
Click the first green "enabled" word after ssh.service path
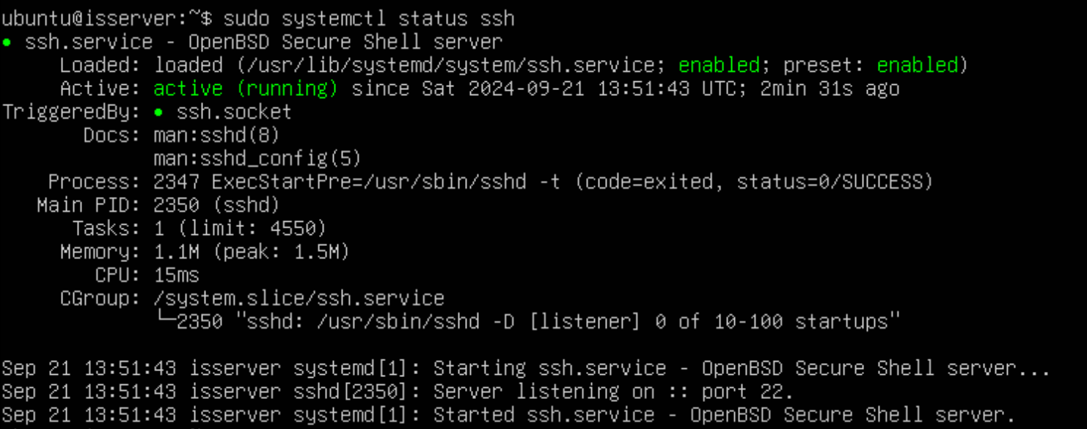719,65
